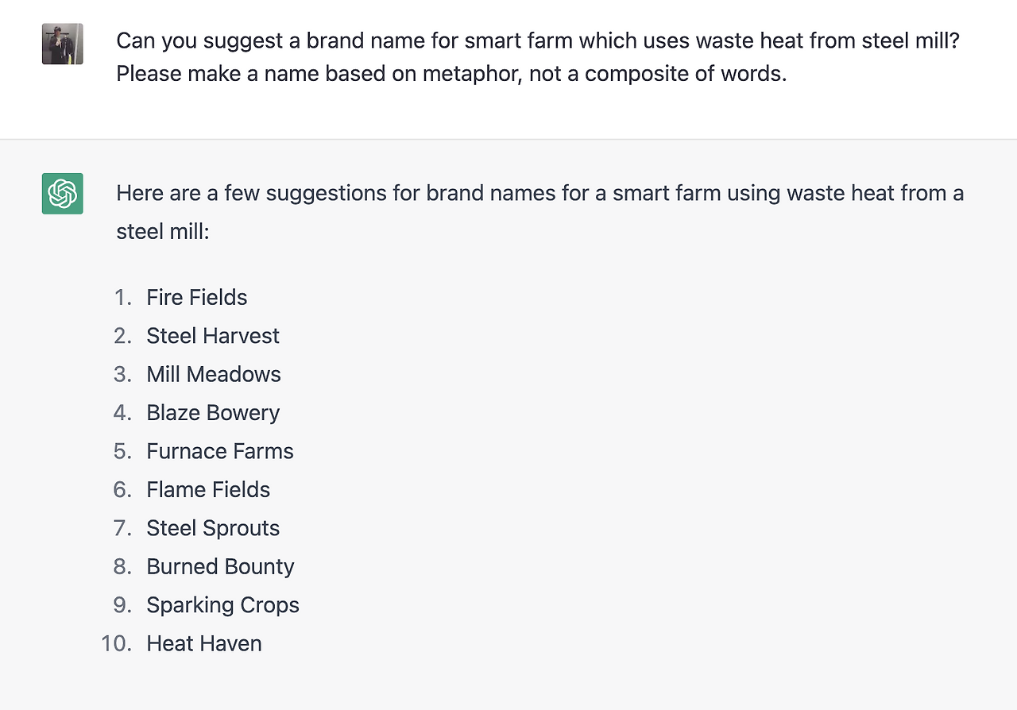Click the 'Mill Meadows' list entry

(x=213, y=374)
